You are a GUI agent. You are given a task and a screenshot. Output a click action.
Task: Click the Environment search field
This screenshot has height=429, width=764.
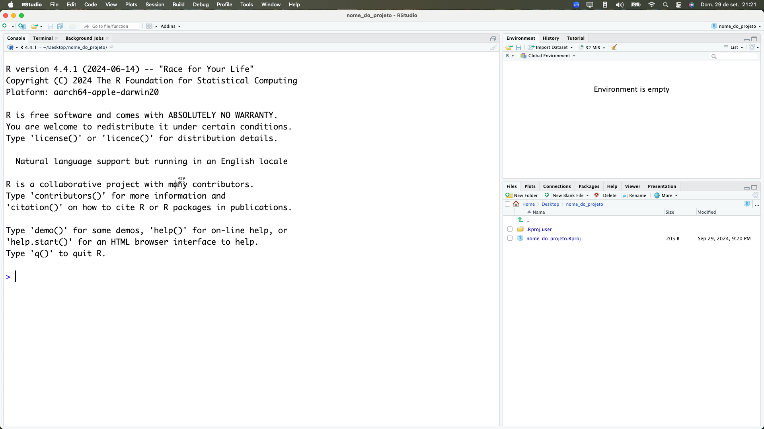coord(733,56)
